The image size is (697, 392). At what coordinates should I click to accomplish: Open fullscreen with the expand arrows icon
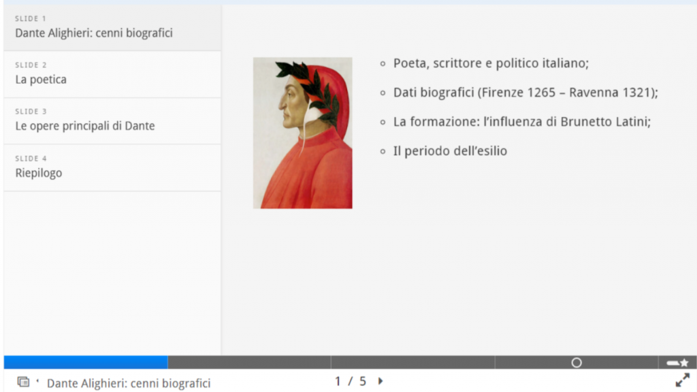click(682, 380)
